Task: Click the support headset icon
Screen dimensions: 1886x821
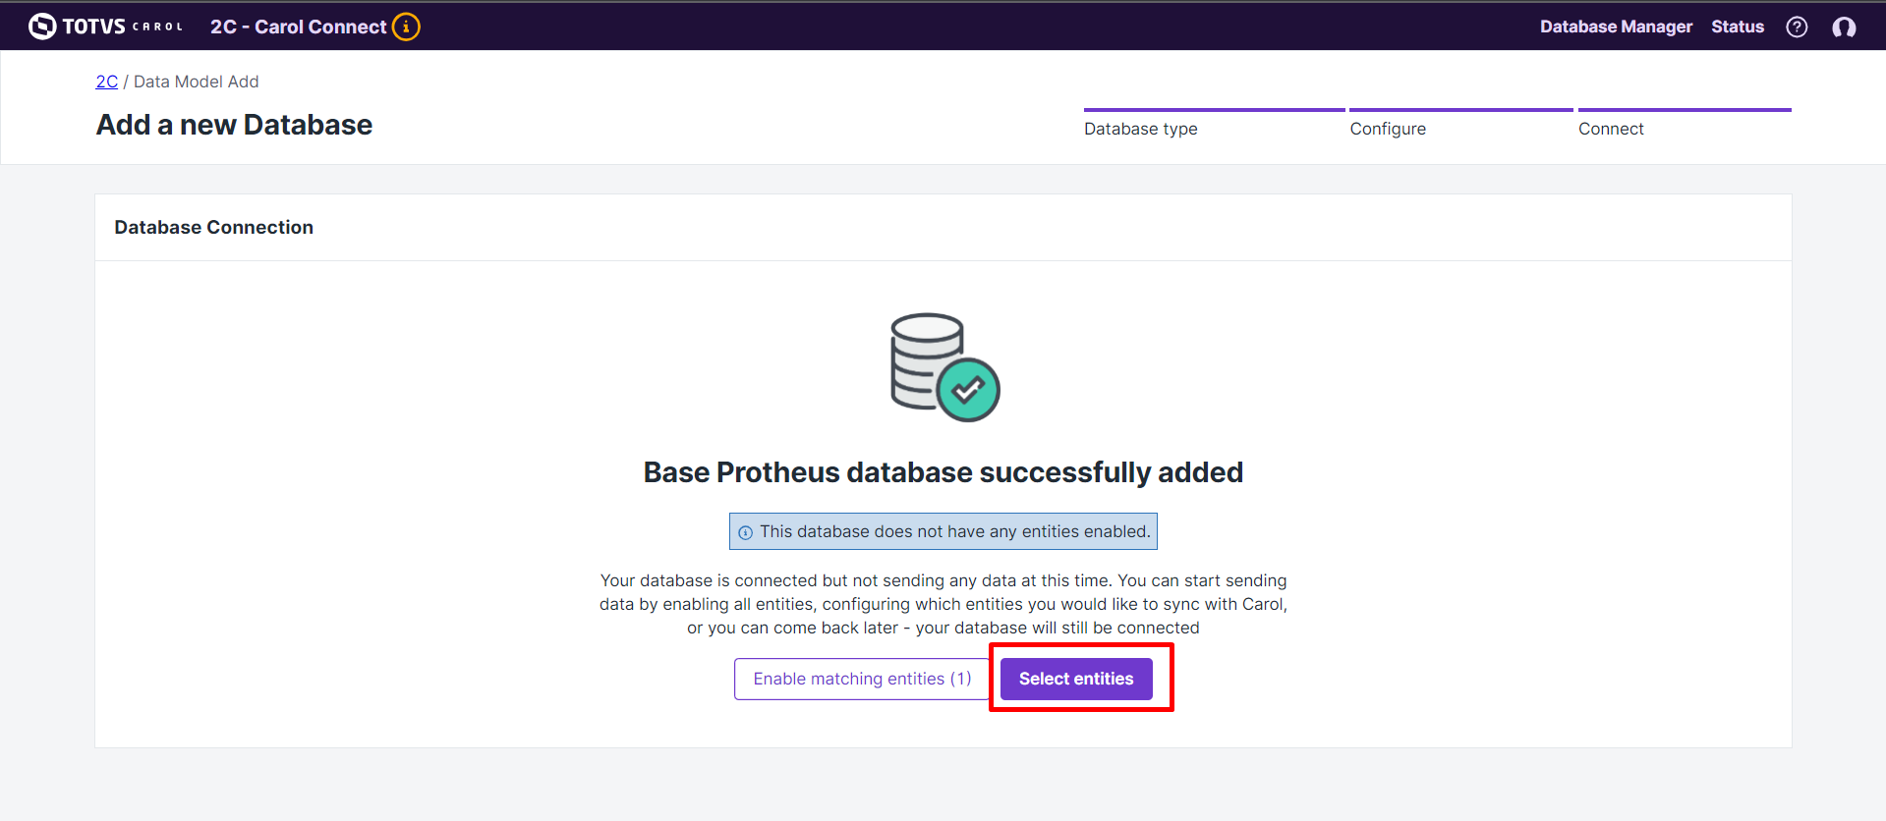Action: click(x=1844, y=27)
